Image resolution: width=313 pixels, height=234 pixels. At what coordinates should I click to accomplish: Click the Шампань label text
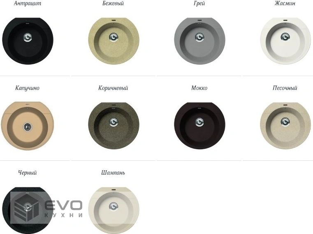click(x=113, y=173)
